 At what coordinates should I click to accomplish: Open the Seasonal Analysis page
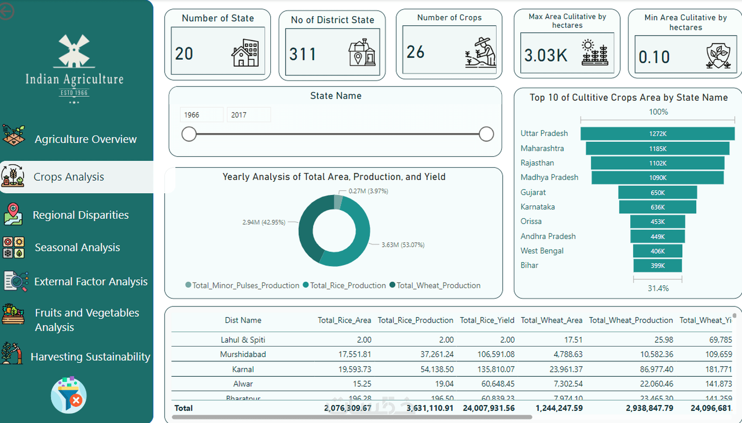pyautogui.click(x=77, y=248)
